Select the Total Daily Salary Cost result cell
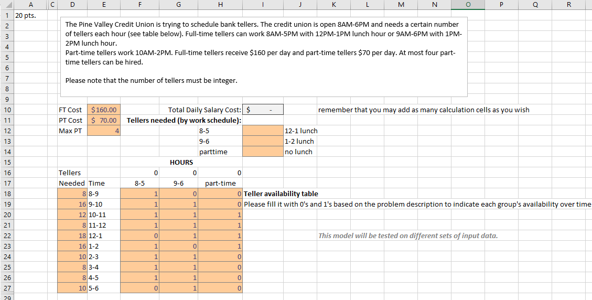The image size is (592, 300). [x=263, y=110]
